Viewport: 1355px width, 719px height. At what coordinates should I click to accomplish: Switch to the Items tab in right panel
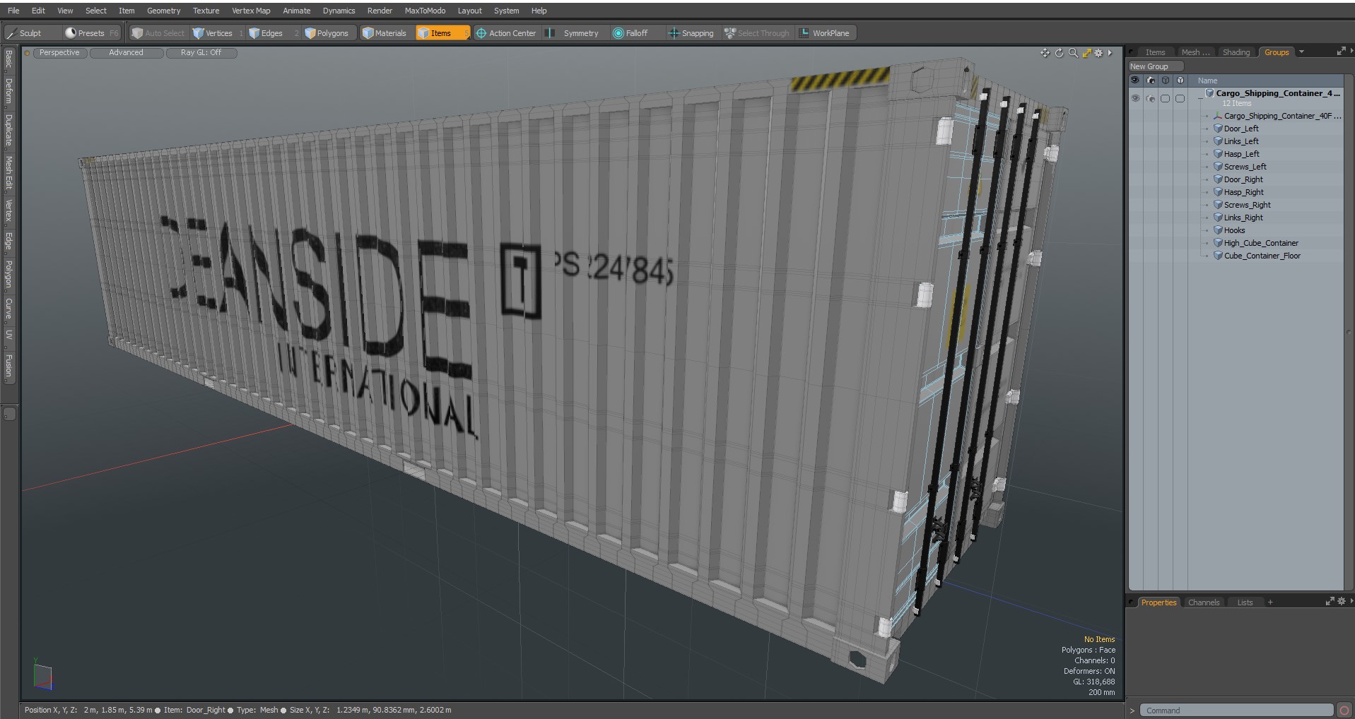tap(1155, 52)
